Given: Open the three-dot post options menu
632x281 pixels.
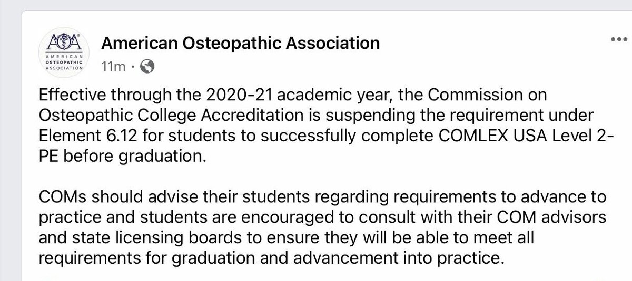Looking at the screenshot, I should (619, 40).
